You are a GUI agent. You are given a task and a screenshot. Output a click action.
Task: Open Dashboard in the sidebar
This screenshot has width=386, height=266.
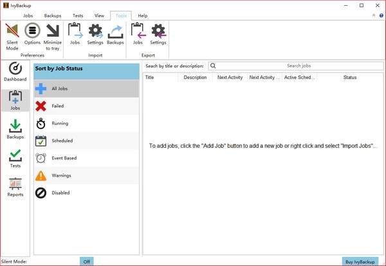[15, 72]
